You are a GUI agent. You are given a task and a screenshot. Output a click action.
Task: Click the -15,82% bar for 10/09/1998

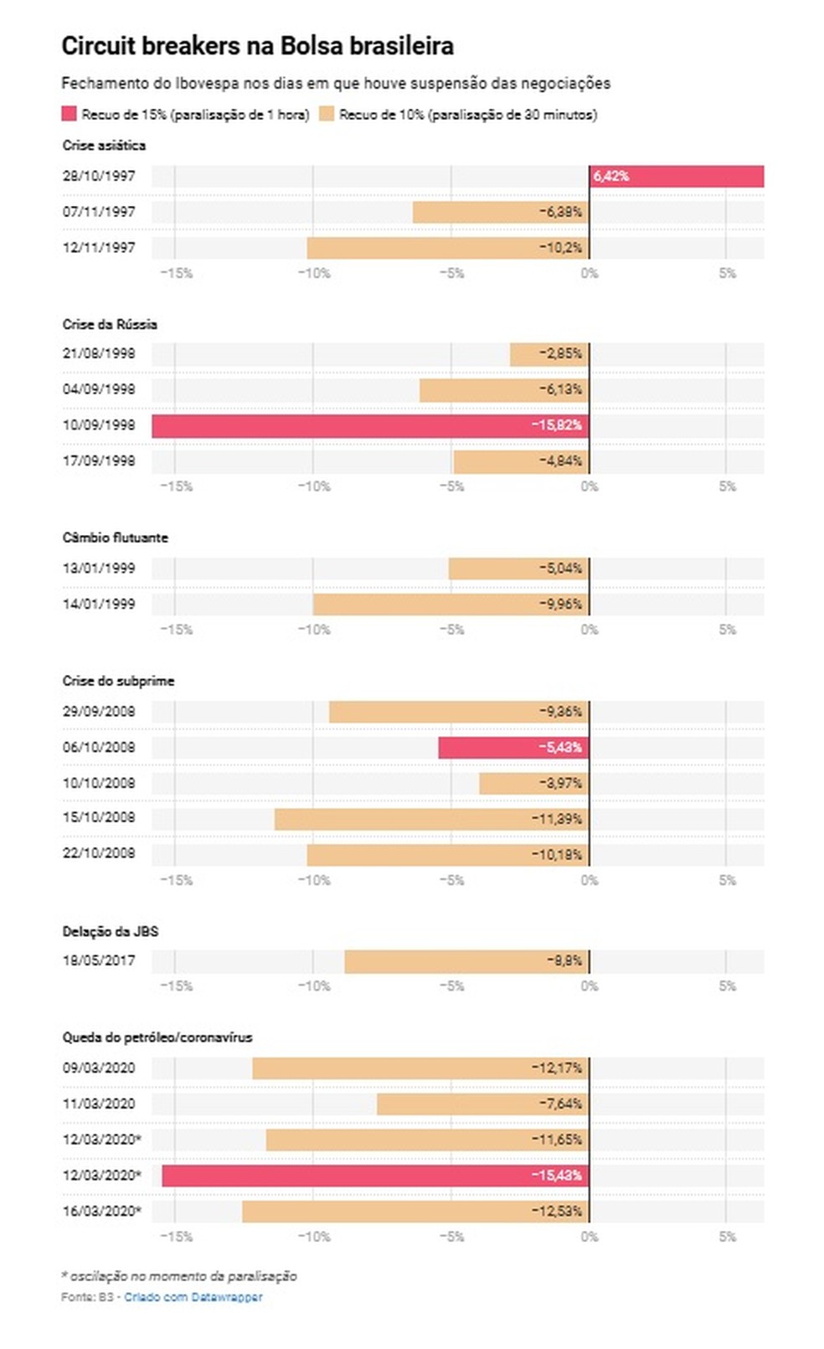370,425
